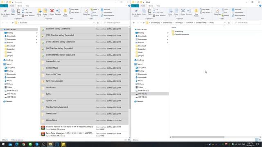Select the SaveBackup folder in the Mods window

pyautogui.click(x=178, y=31)
